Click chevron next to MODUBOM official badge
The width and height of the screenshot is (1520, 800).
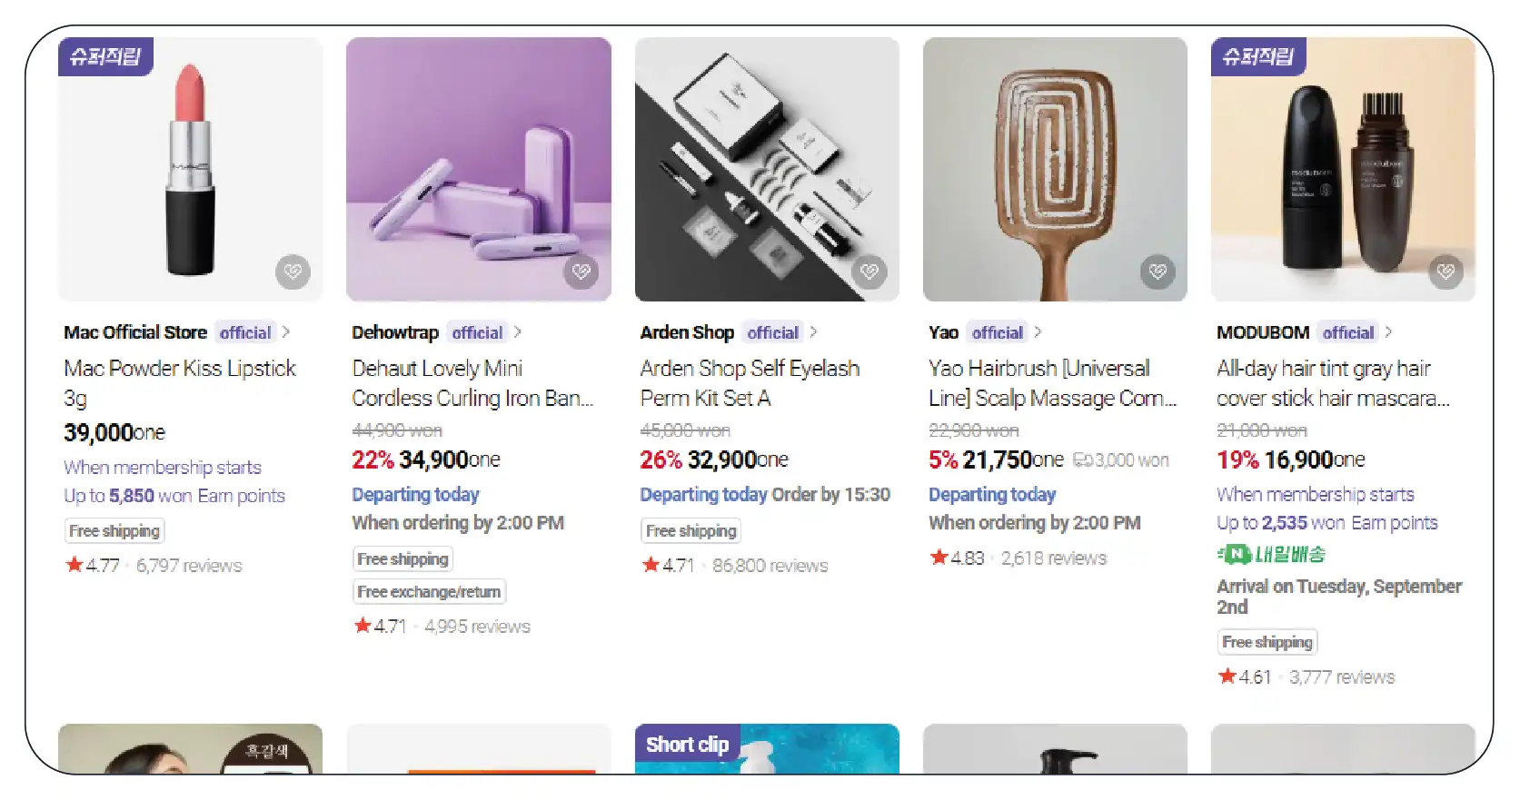tap(1389, 332)
